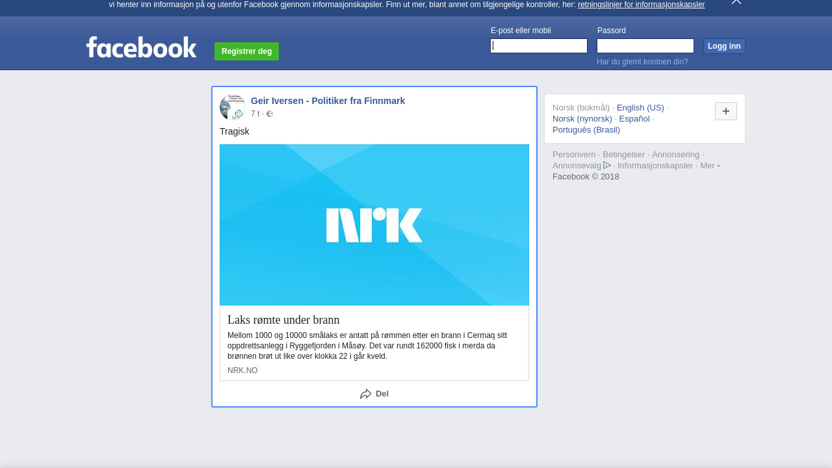The height and width of the screenshot is (468, 832).
Task: Click the Registrer deg button
Action: pos(246,51)
